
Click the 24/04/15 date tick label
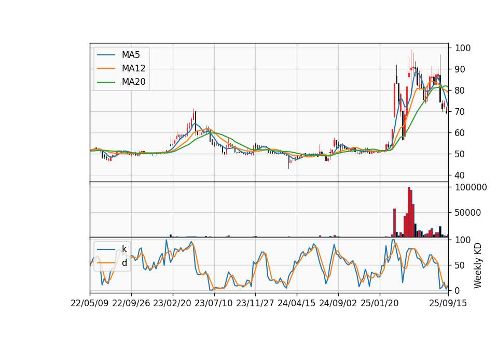(297, 303)
